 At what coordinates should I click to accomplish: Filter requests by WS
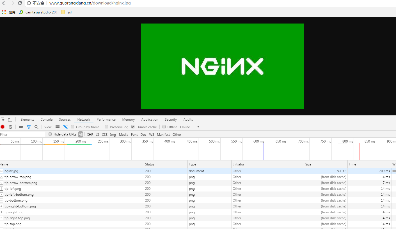(x=152, y=134)
